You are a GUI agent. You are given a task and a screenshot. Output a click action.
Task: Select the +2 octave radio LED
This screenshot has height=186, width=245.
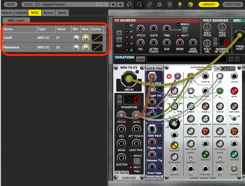tap(127, 25)
